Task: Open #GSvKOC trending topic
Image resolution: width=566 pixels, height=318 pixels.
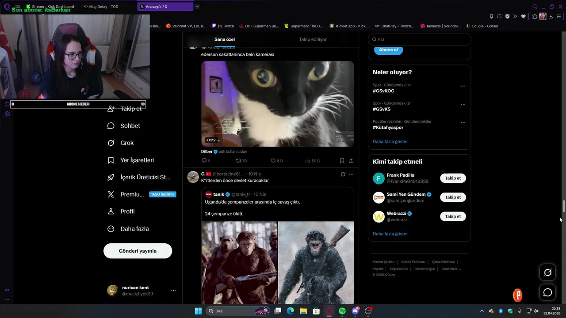Action: tap(383, 91)
